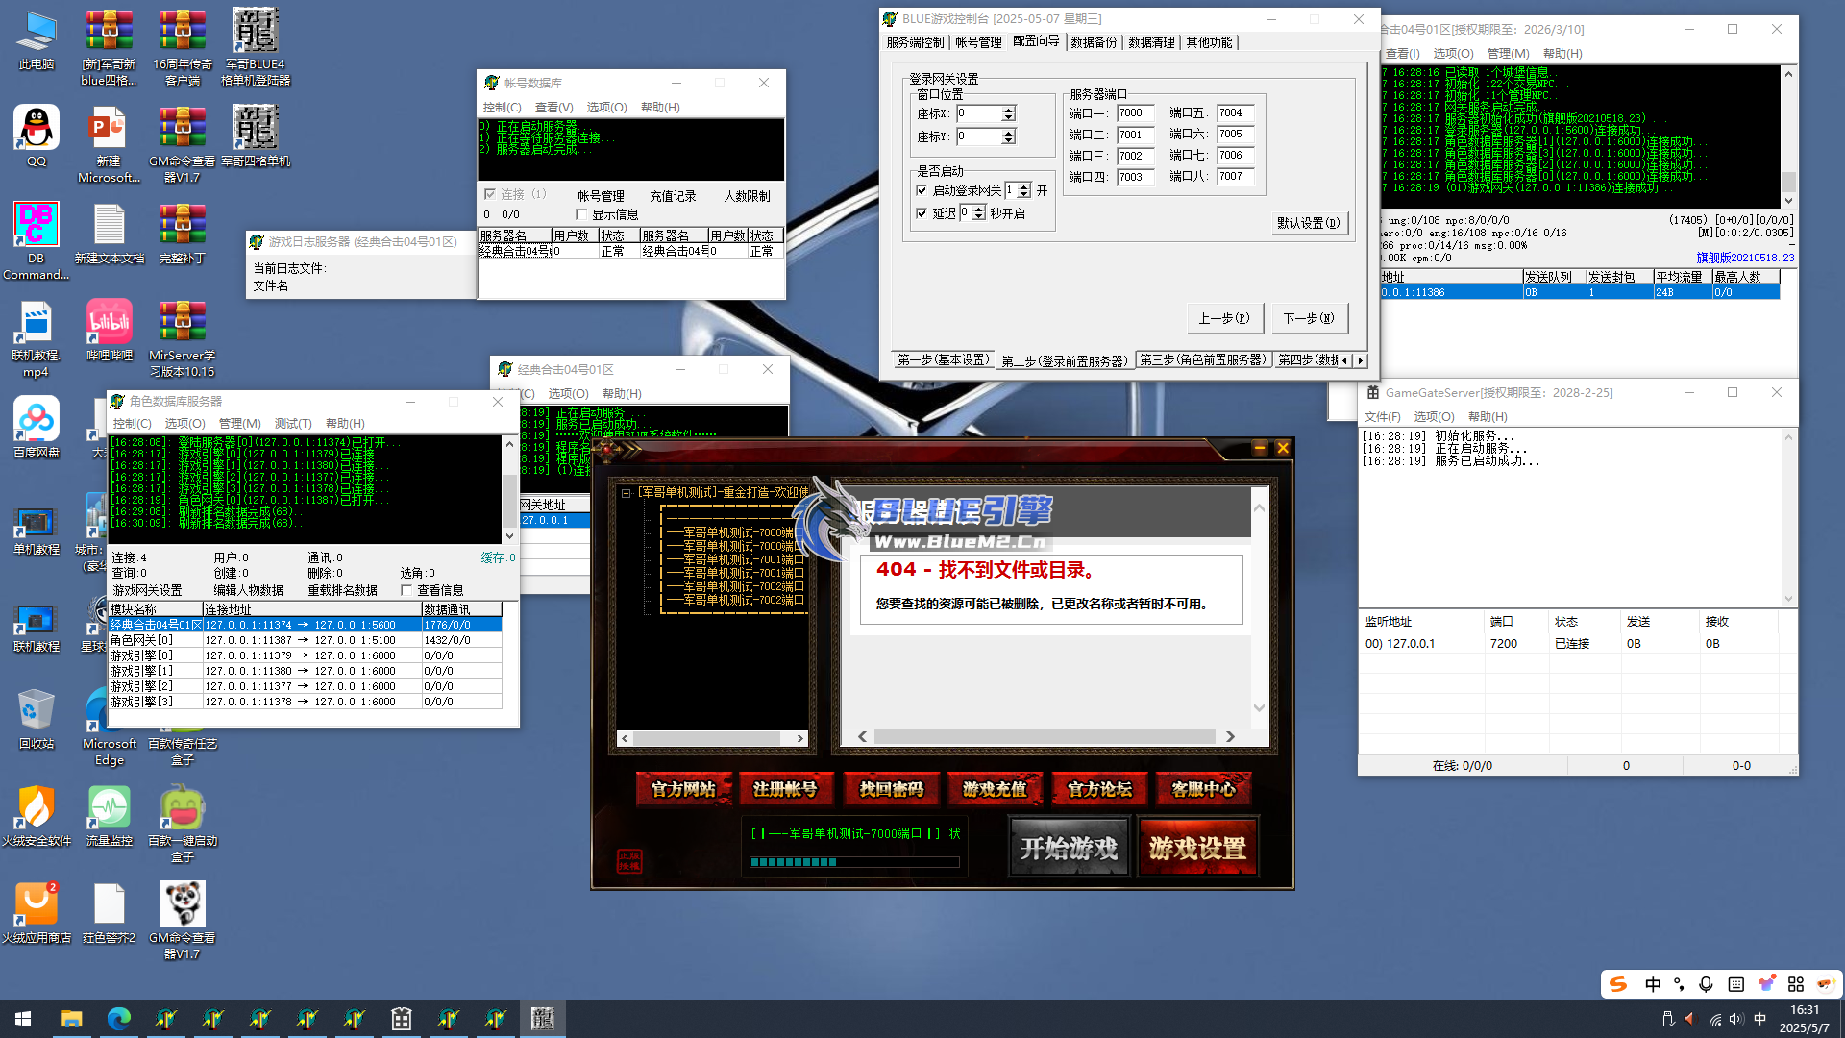This screenshot has height=1038, width=1845.
Task: Open the 联机教程.mp4 video file icon
Action: click(x=37, y=338)
